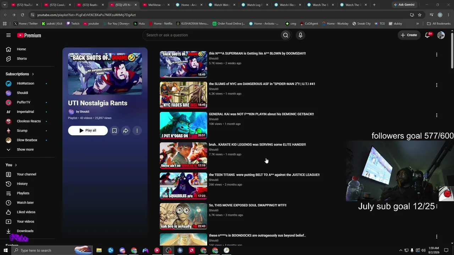Open All Bookmarks folder
The height and width of the screenshot is (255, 454).
click(439, 24)
